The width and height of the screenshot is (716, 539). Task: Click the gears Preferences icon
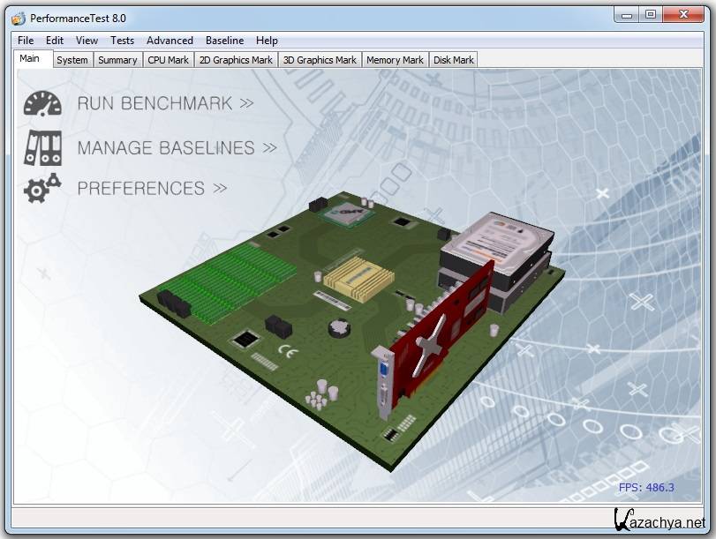[x=42, y=188]
